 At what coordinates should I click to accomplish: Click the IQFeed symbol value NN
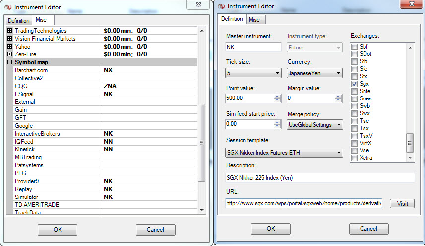pos(108,142)
